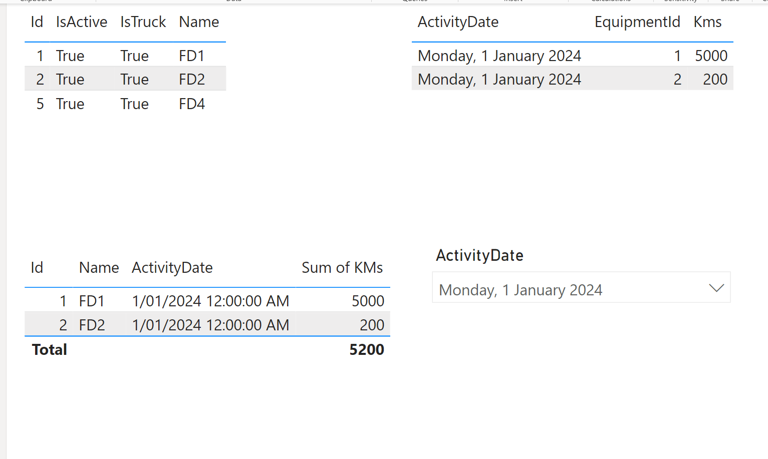
Task: Click Name header in summary table
Action: (x=99, y=268)
